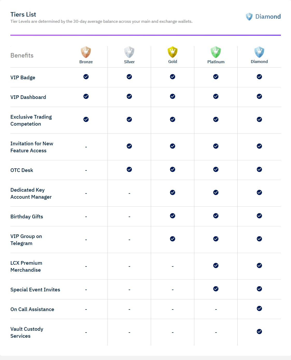291x360 pixels.
Task: Click Gold checkmark for Dedicated Key Account Manager
Action: click(173, 192)
